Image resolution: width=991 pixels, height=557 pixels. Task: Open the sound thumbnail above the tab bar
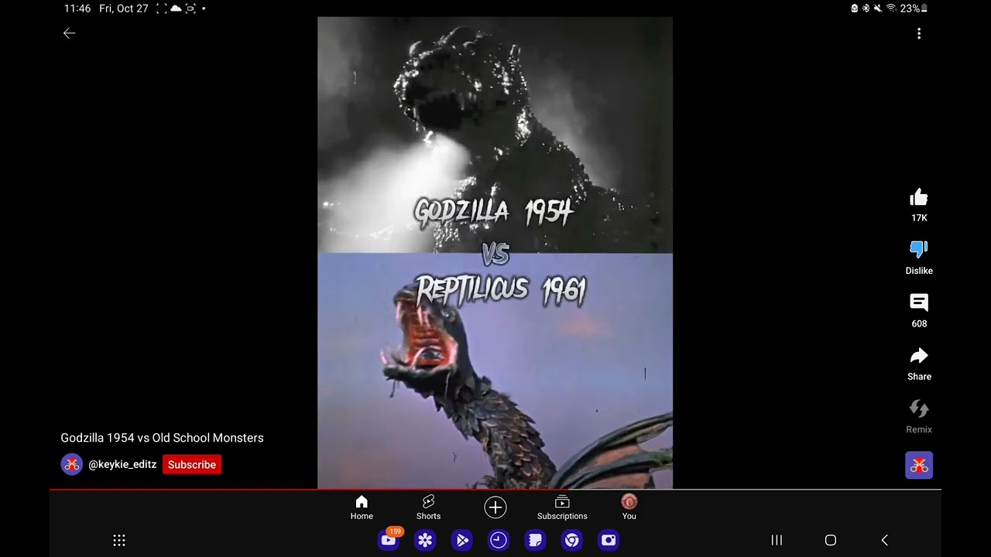coord(919,465)
